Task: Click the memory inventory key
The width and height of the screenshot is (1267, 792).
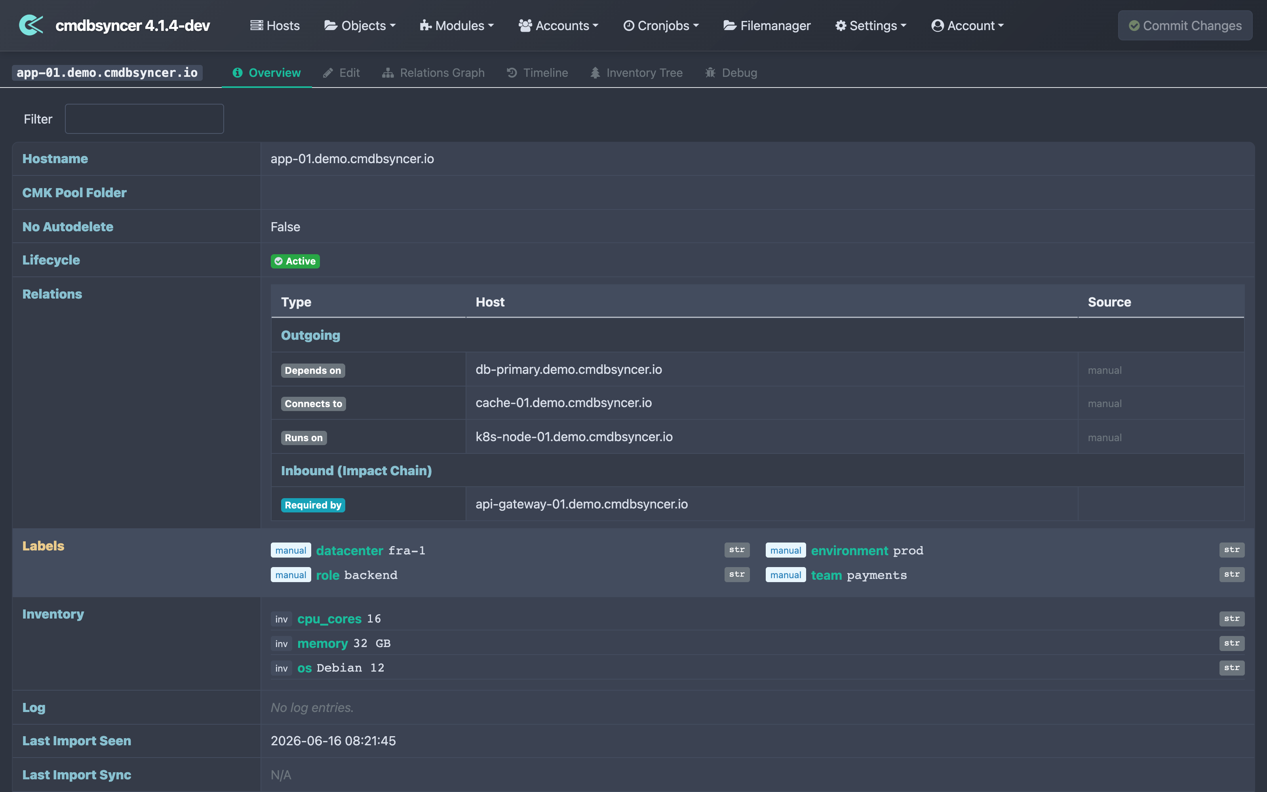Action: pos(323,643)
